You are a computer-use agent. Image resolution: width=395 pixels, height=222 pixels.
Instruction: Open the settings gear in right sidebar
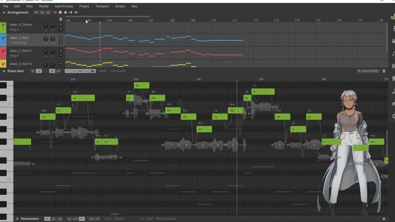pos(393,116)
